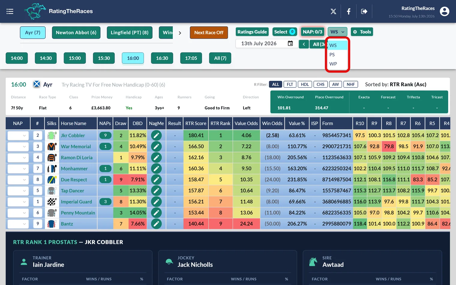Image resolution: width=456 pixels, height=285 pixels.
Task: Sort by RTR Score column header
Action: pyautogui.click(x=196, y=123)
